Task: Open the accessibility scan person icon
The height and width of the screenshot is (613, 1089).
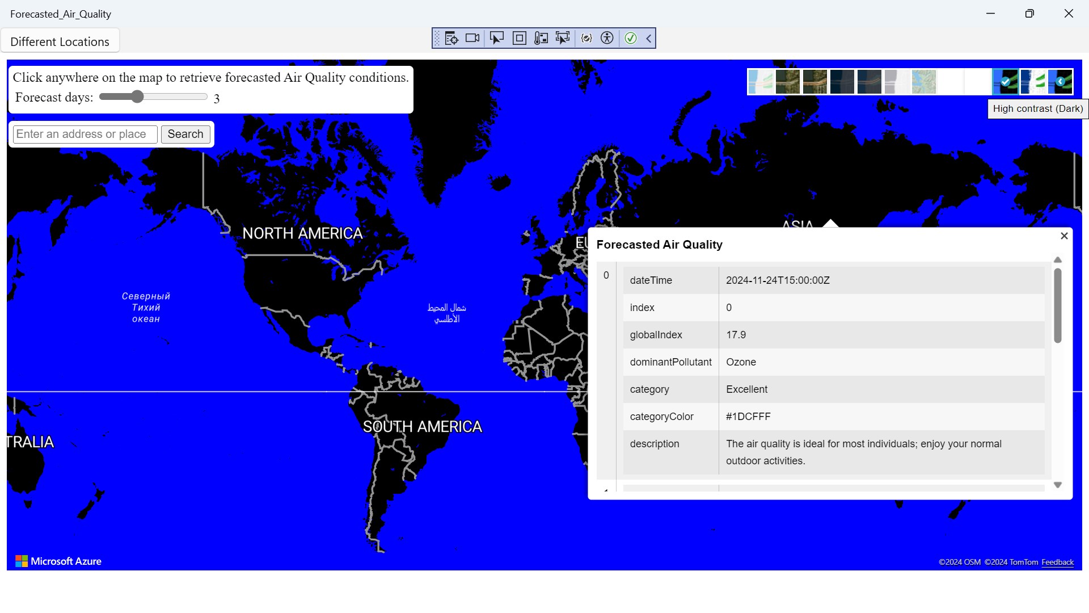Action: tap(607, 38)
